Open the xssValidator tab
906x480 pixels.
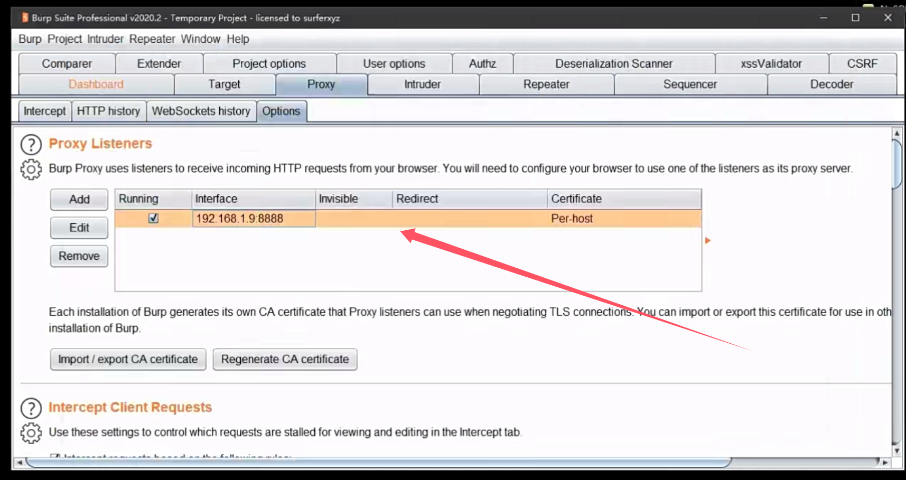pyautogui.click(x=771, y=63)
